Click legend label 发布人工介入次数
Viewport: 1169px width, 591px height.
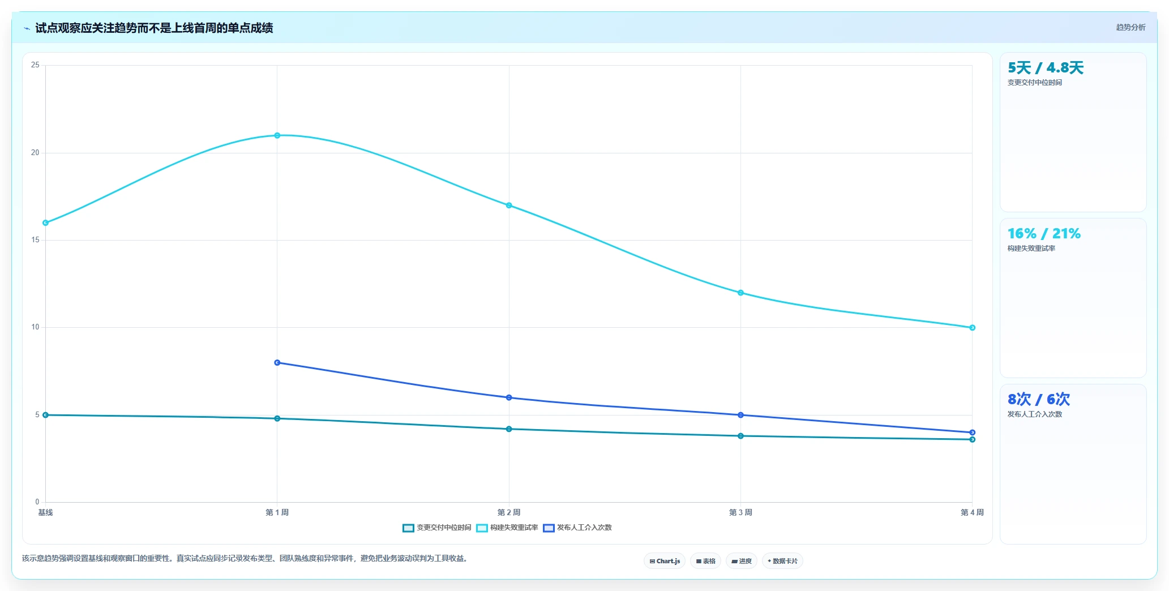click(x=584, y=528)
